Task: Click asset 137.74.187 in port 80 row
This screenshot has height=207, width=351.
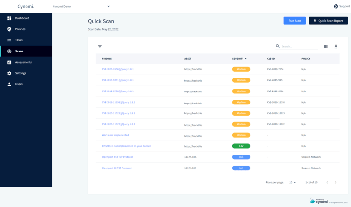Action: point(190,168)
